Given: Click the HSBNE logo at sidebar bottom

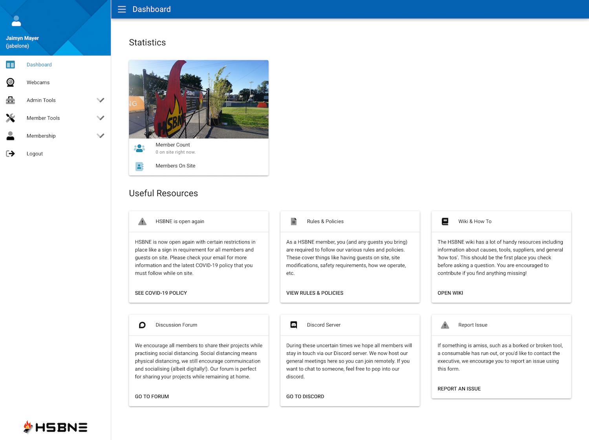Looking at the screenshot, I should pos(55,427).
